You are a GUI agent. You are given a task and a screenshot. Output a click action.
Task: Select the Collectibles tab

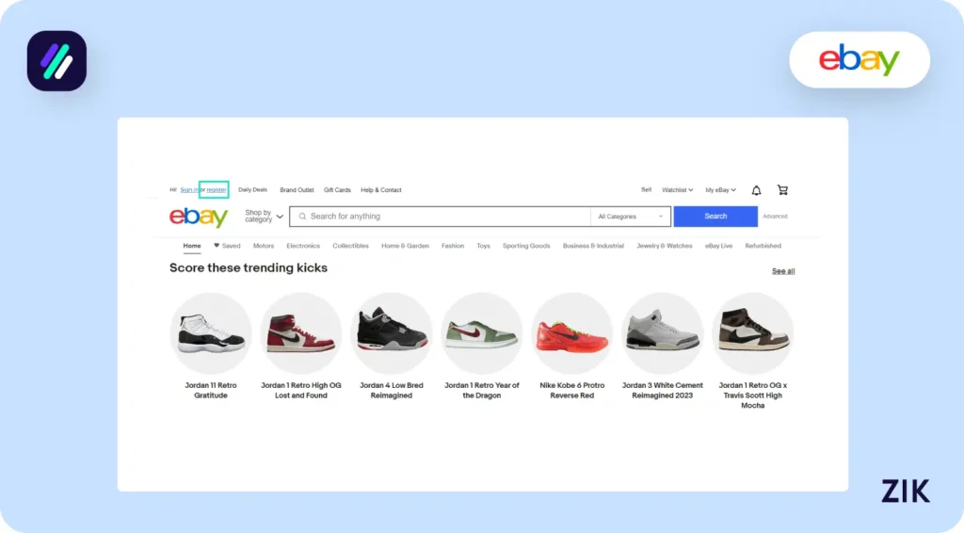[350, 246]
